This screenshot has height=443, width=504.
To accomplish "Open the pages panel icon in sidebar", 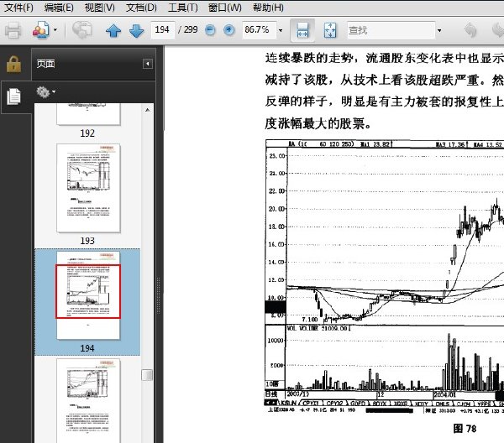I will (13, 96).
